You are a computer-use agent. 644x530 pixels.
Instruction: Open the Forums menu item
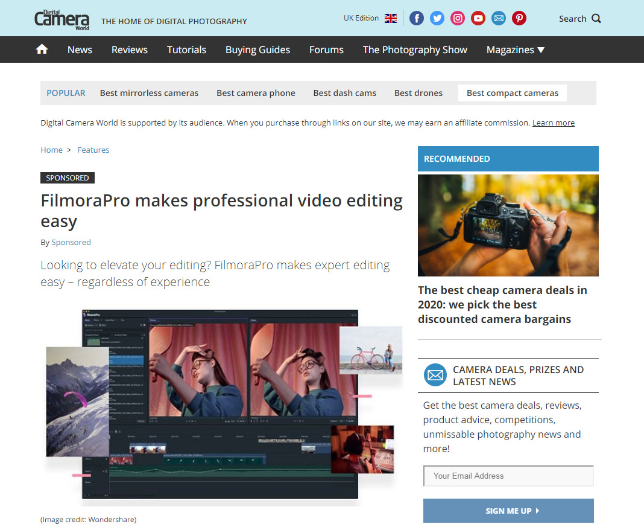click(x=326, y=49)
